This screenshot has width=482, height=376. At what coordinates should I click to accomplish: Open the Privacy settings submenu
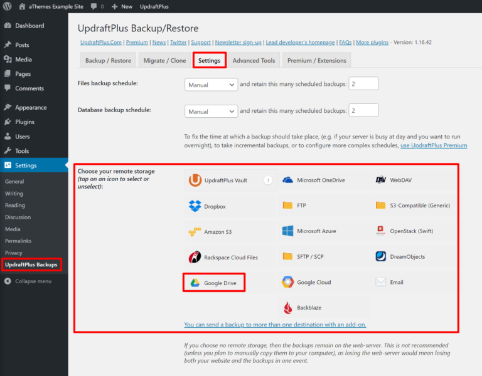click(x=14, y=253)
